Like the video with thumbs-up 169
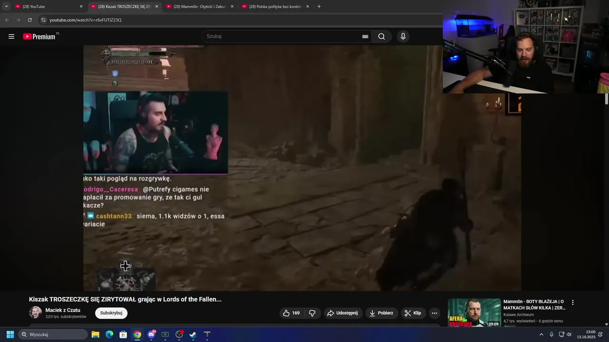 291,313
